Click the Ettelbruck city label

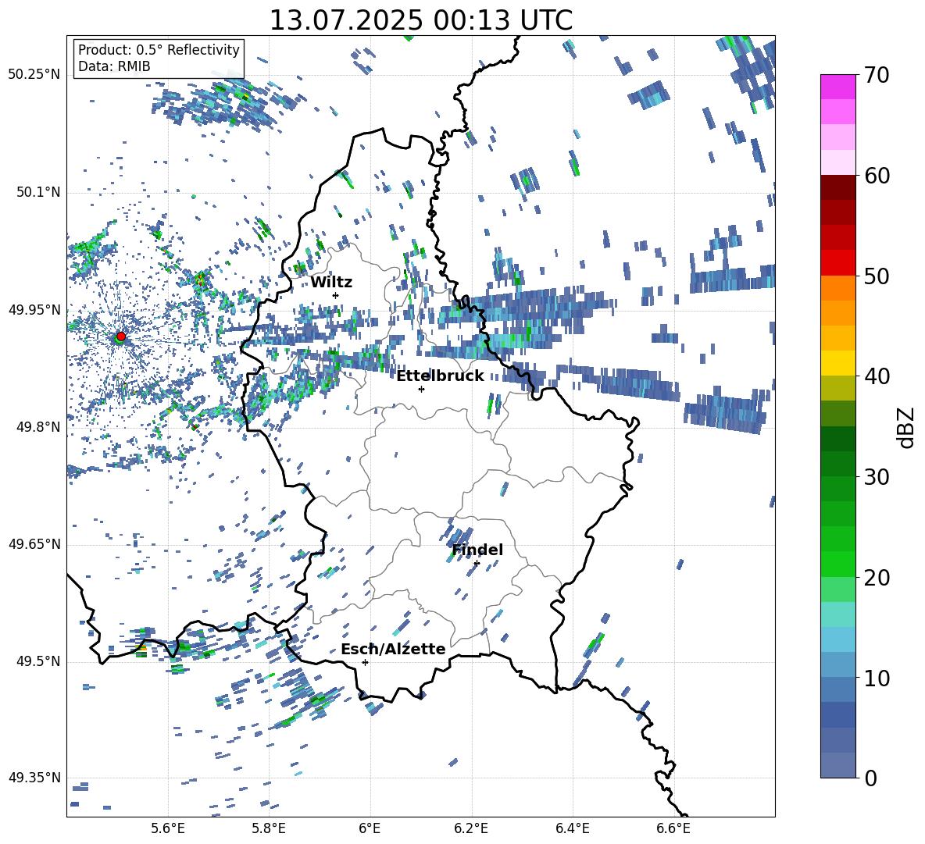pyautogui.click(x=440, y=376)
